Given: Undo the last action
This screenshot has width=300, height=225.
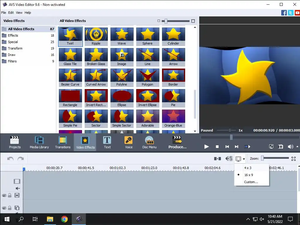Looking at the screenshot, I should point(10,158).
